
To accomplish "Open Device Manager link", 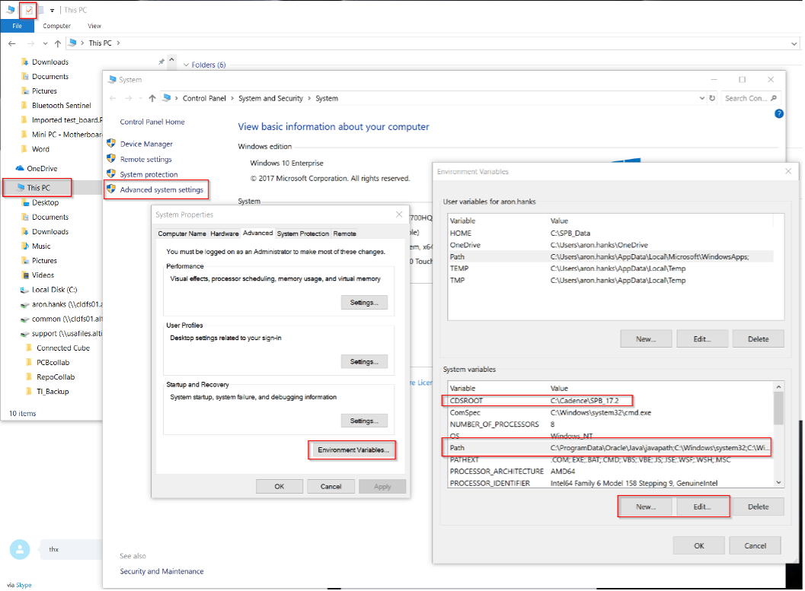I will click(146, 144).
